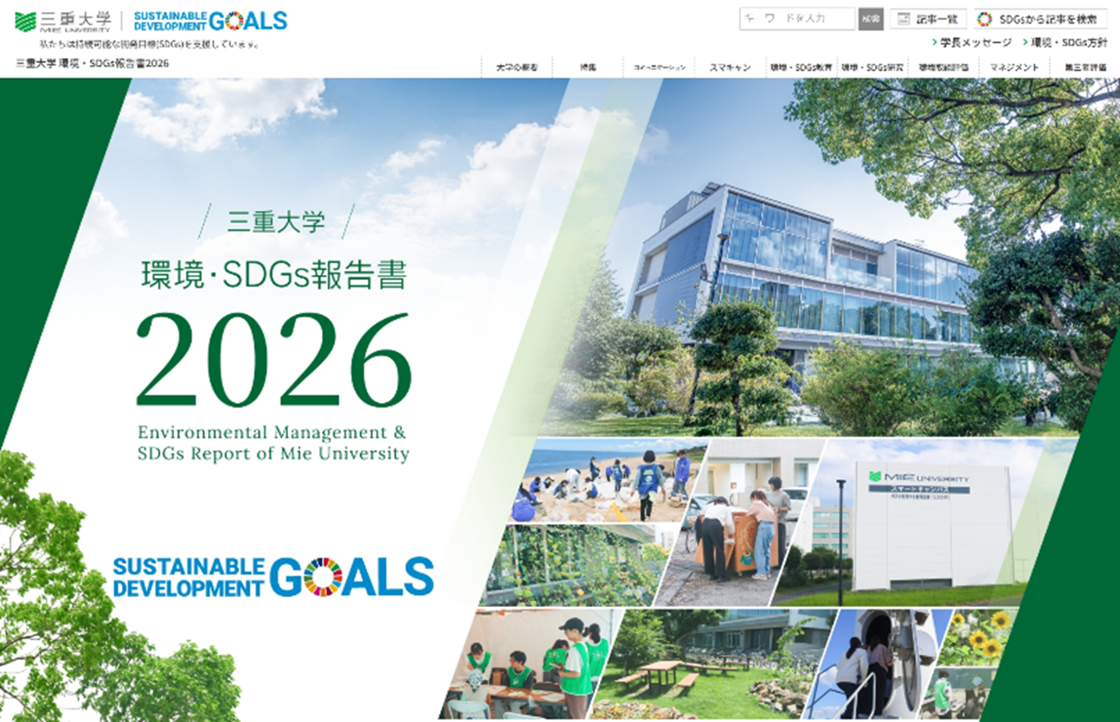Click the students in green vests photo
Screen dimensions: 1120x722
pos(533,664)
